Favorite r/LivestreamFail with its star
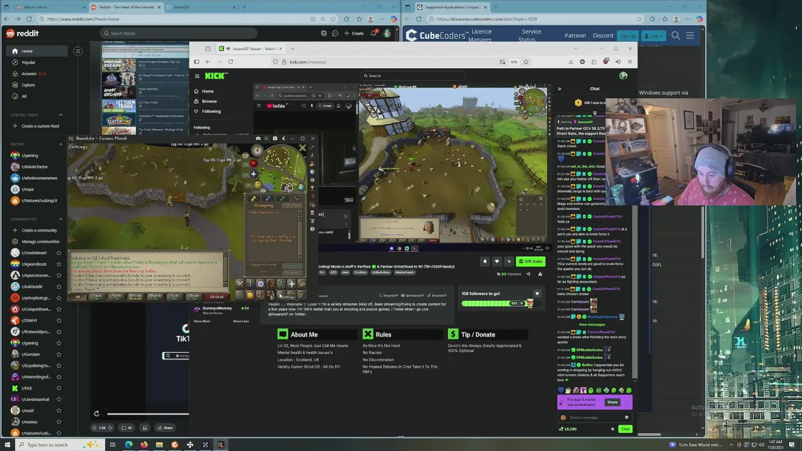This screenshot has height=451, width=802. (59, 400)
